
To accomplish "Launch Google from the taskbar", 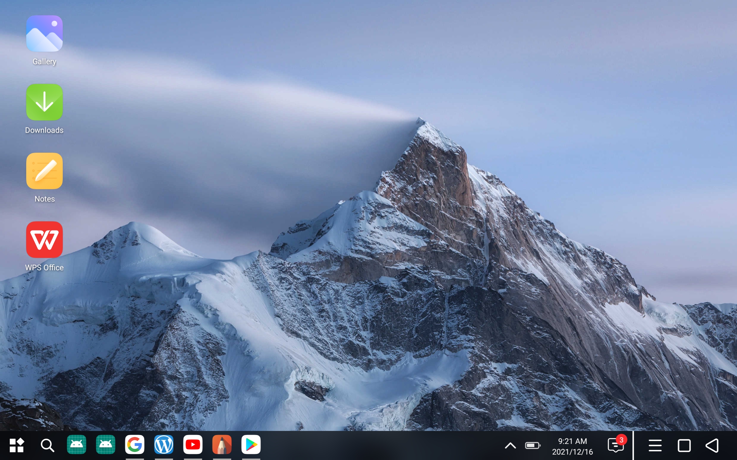I will tap(135, 444).
